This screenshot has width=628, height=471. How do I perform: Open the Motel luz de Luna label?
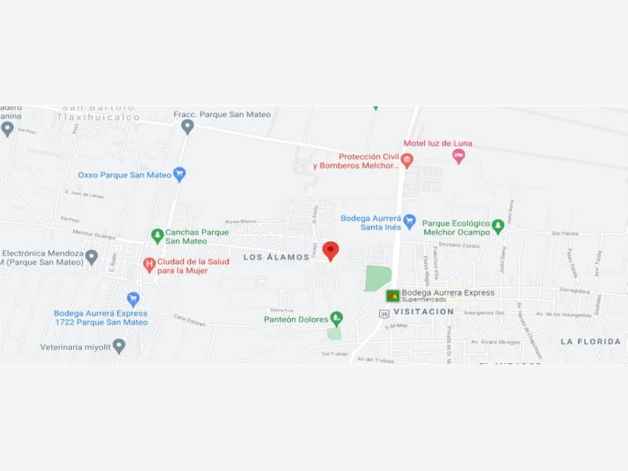pyautogui.click(x=438, y=143)
